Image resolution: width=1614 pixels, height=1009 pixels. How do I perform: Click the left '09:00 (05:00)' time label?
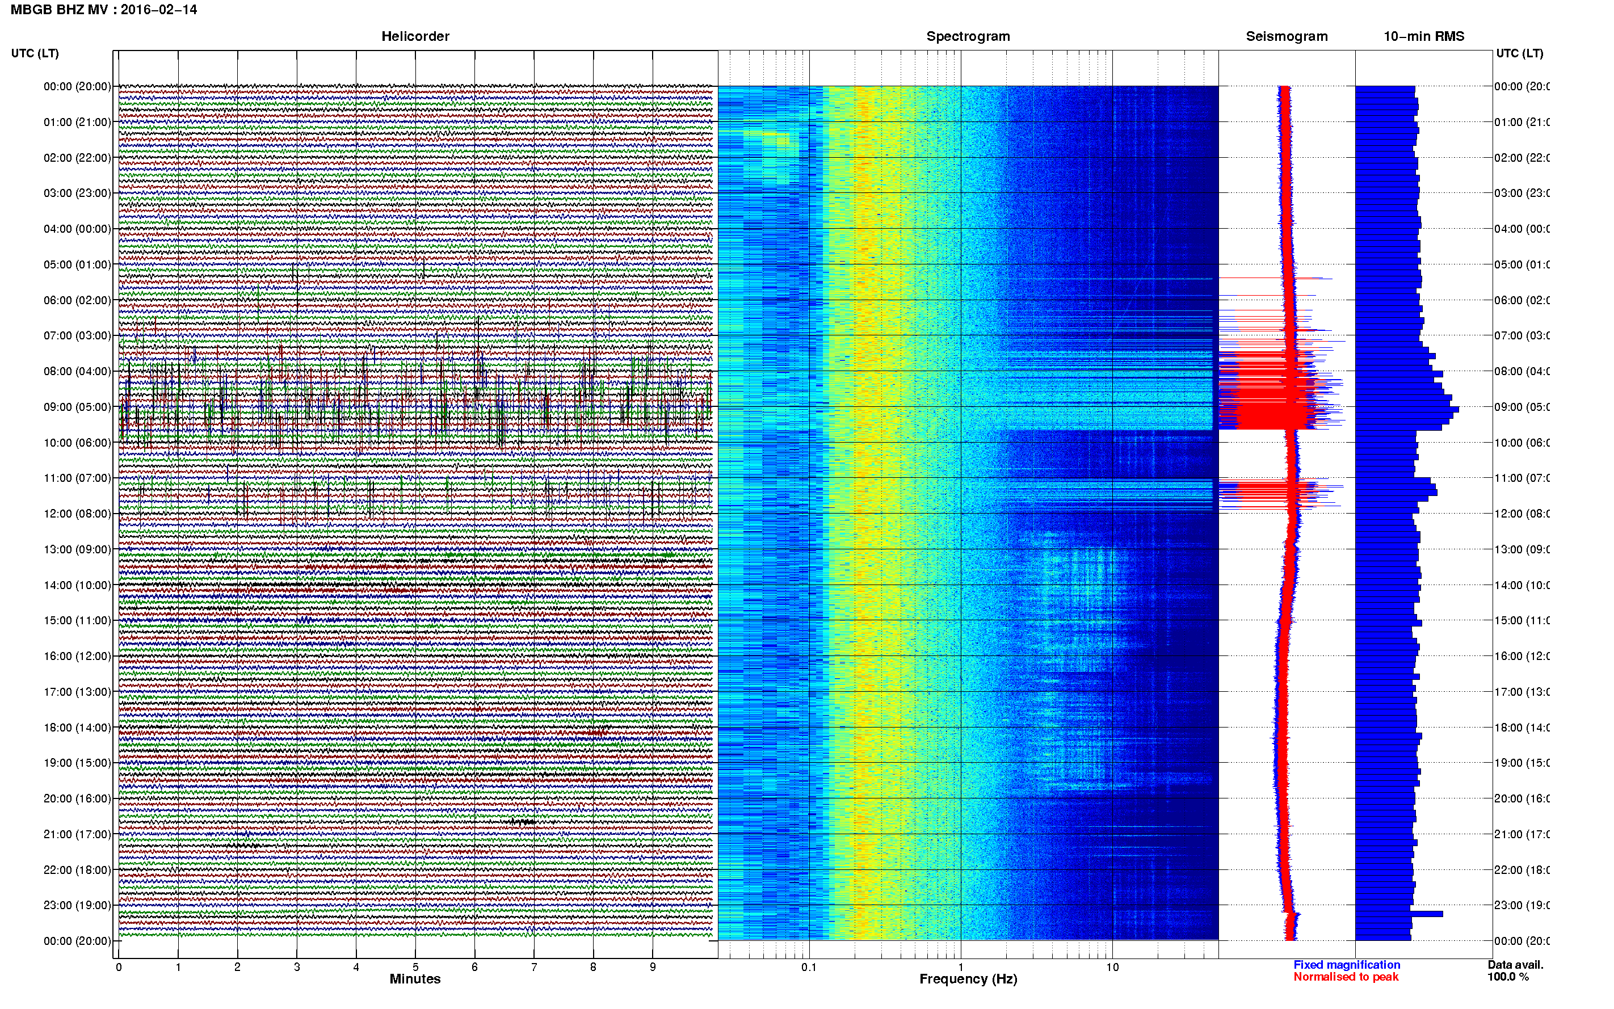pos(77,407)
